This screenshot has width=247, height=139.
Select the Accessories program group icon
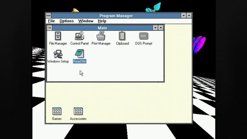click(x=78, y=111)
